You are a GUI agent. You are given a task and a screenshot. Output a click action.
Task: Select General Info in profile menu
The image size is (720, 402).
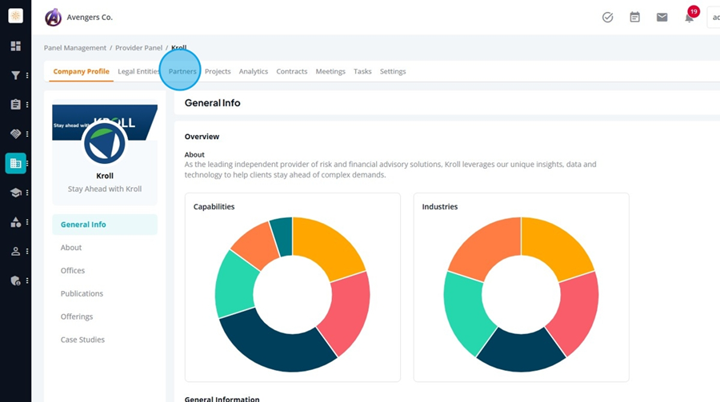tap(105, 225)
